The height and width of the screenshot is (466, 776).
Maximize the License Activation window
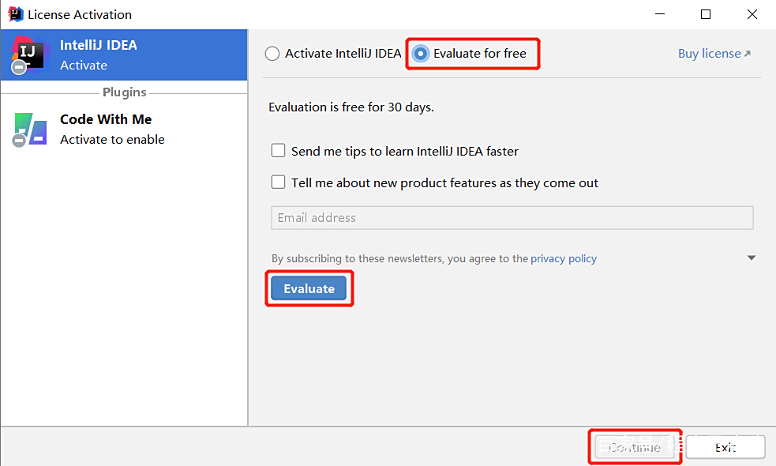tap(706, 14)
